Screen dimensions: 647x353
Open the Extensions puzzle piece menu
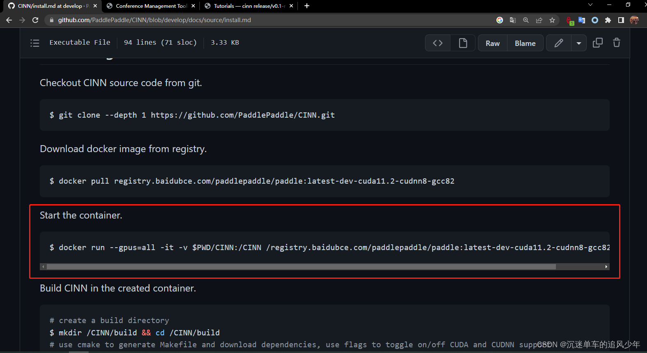(x=608, y=20)
